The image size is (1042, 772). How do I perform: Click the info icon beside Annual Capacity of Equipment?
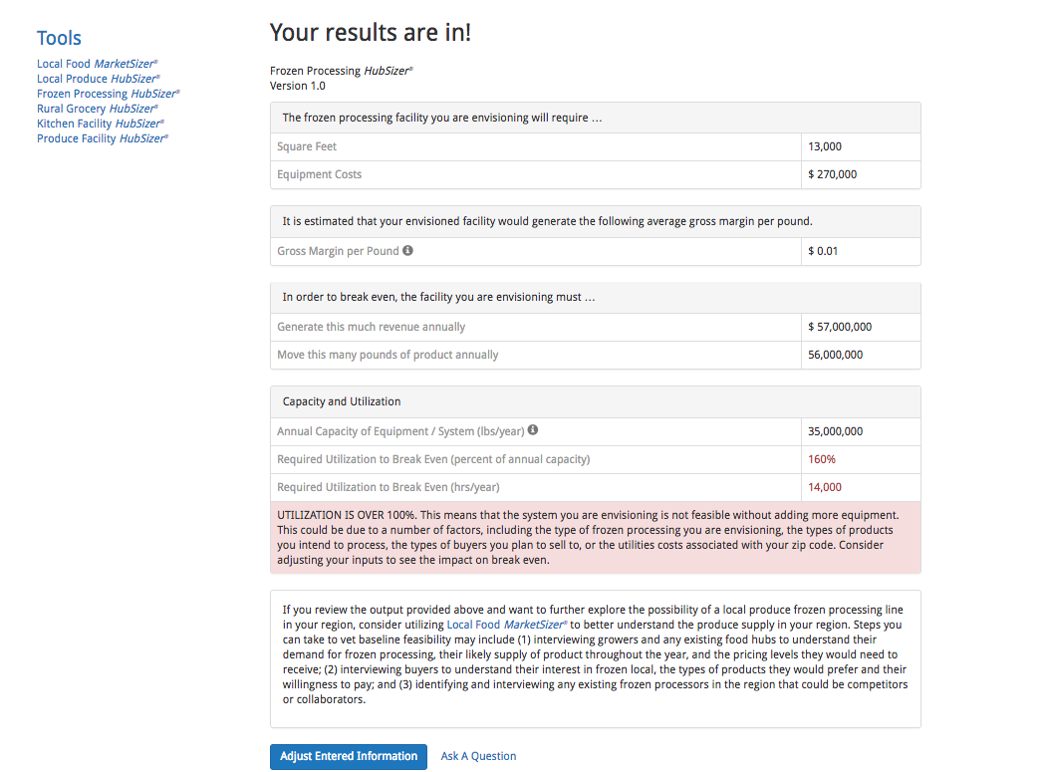(x=533, y=430)
